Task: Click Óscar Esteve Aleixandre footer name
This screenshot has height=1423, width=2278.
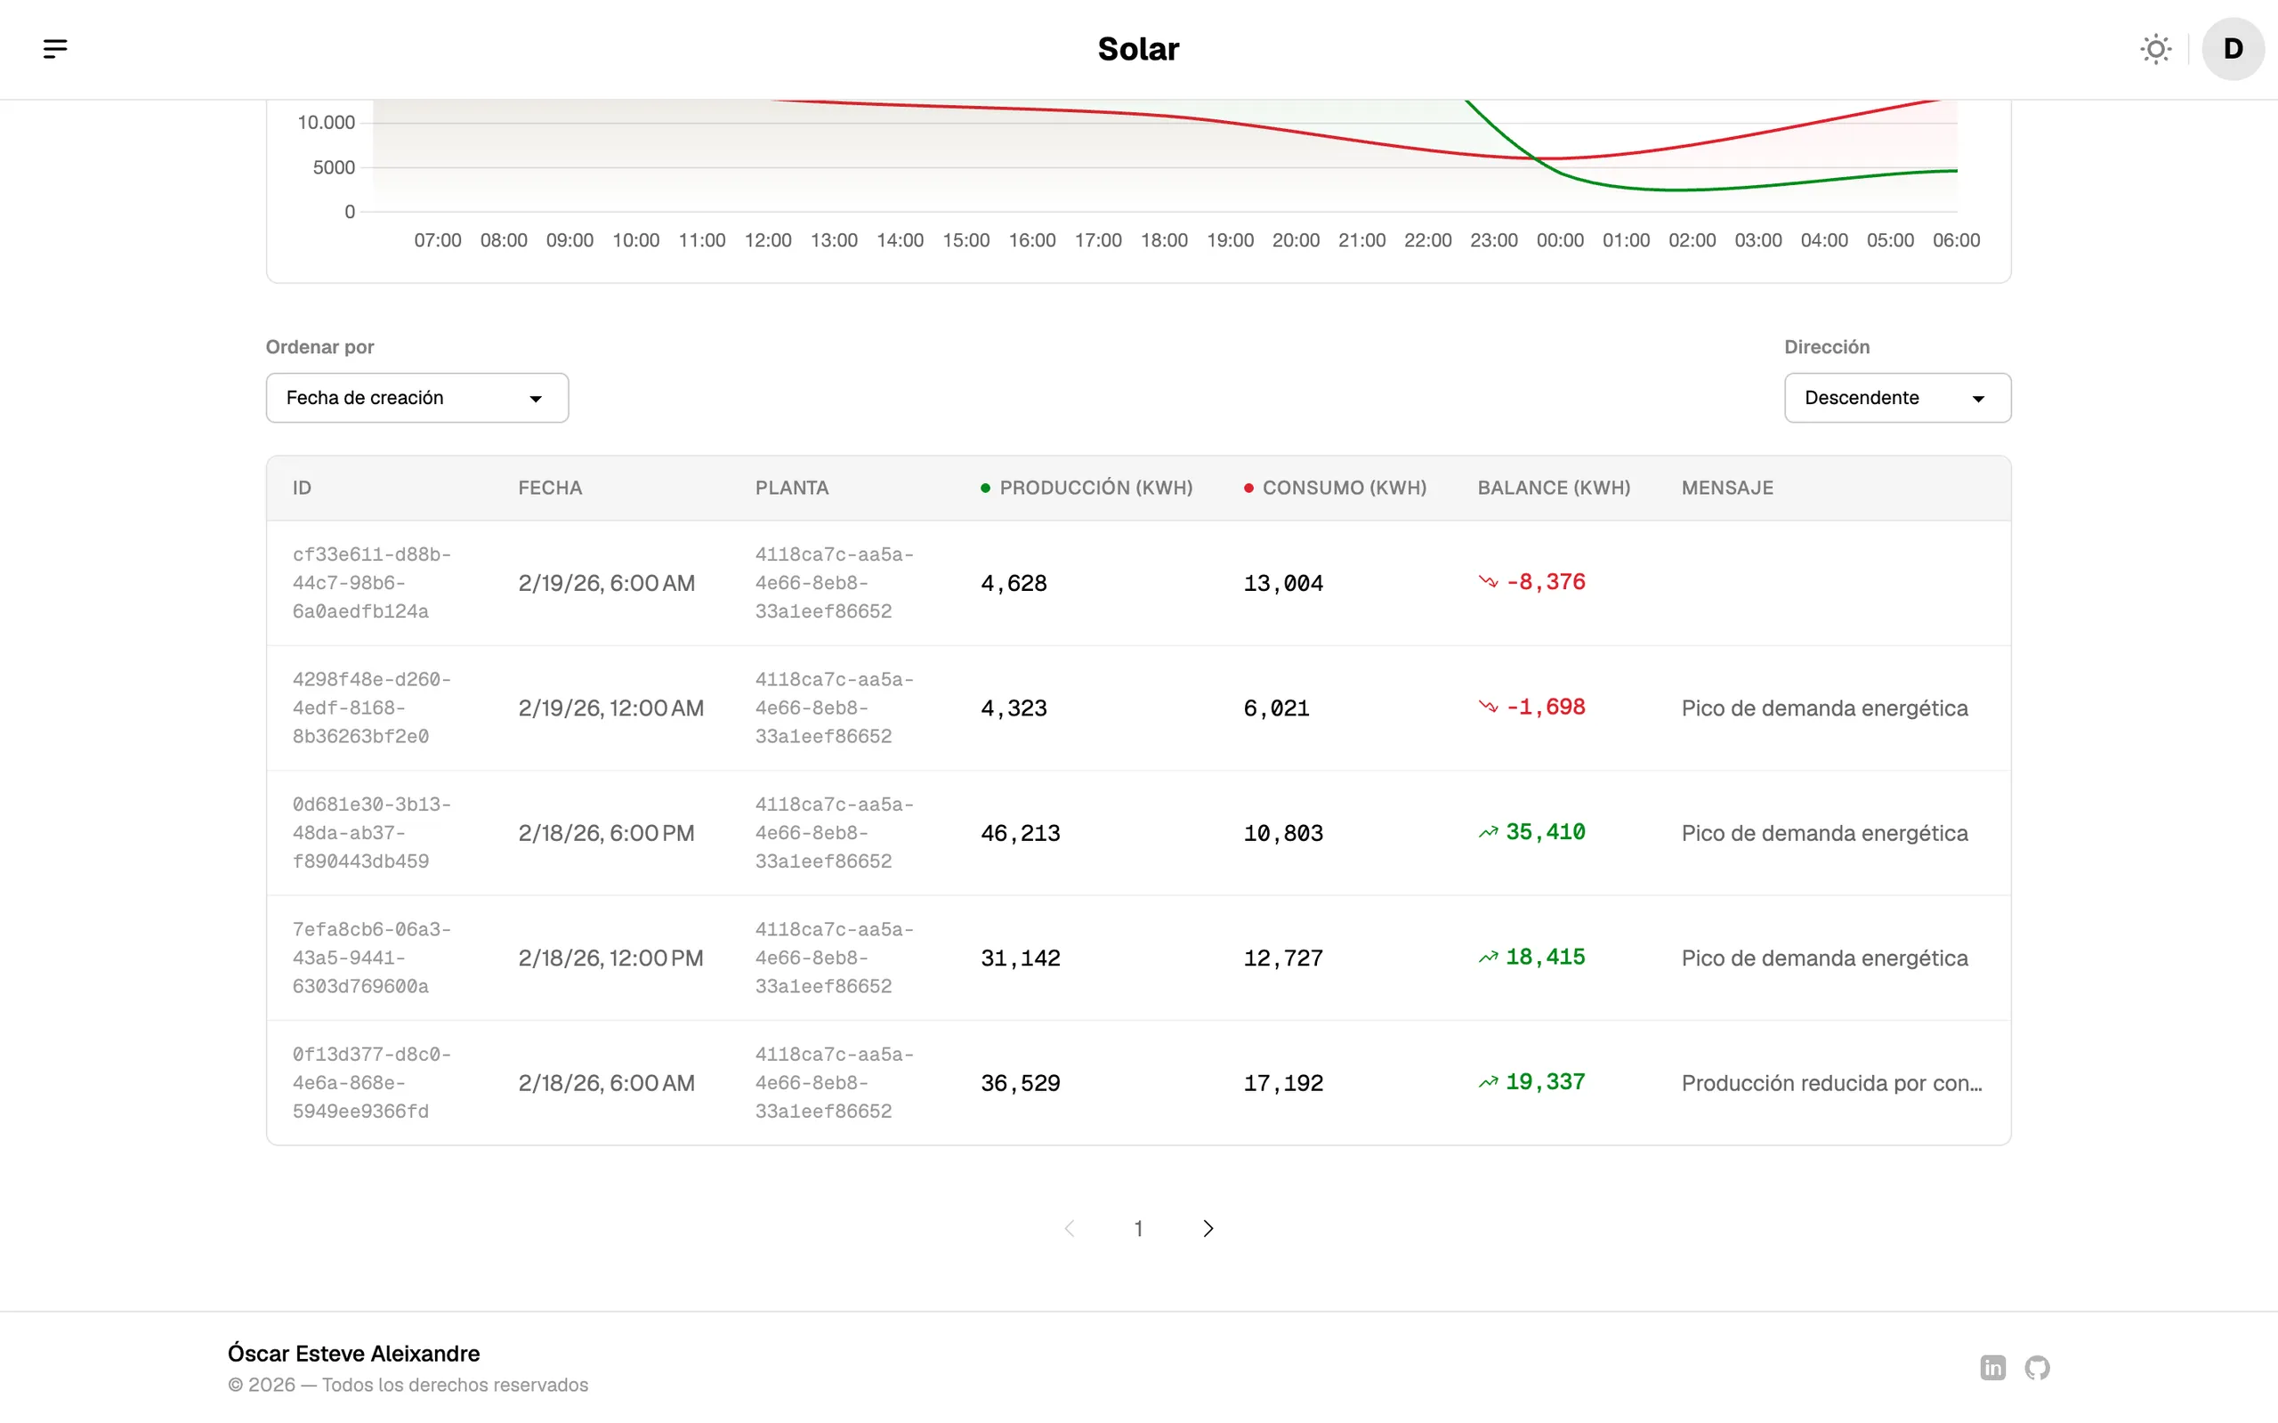Action: (354, 1354)
